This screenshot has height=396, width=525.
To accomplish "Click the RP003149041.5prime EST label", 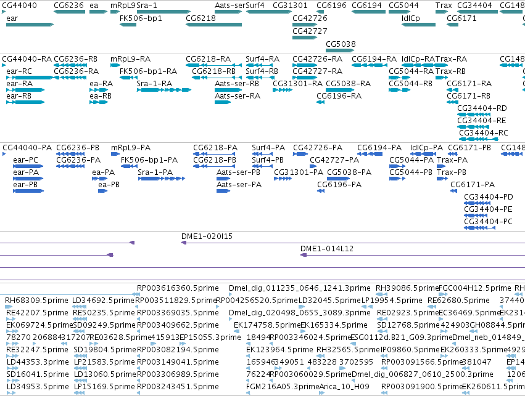I will 178,362.
